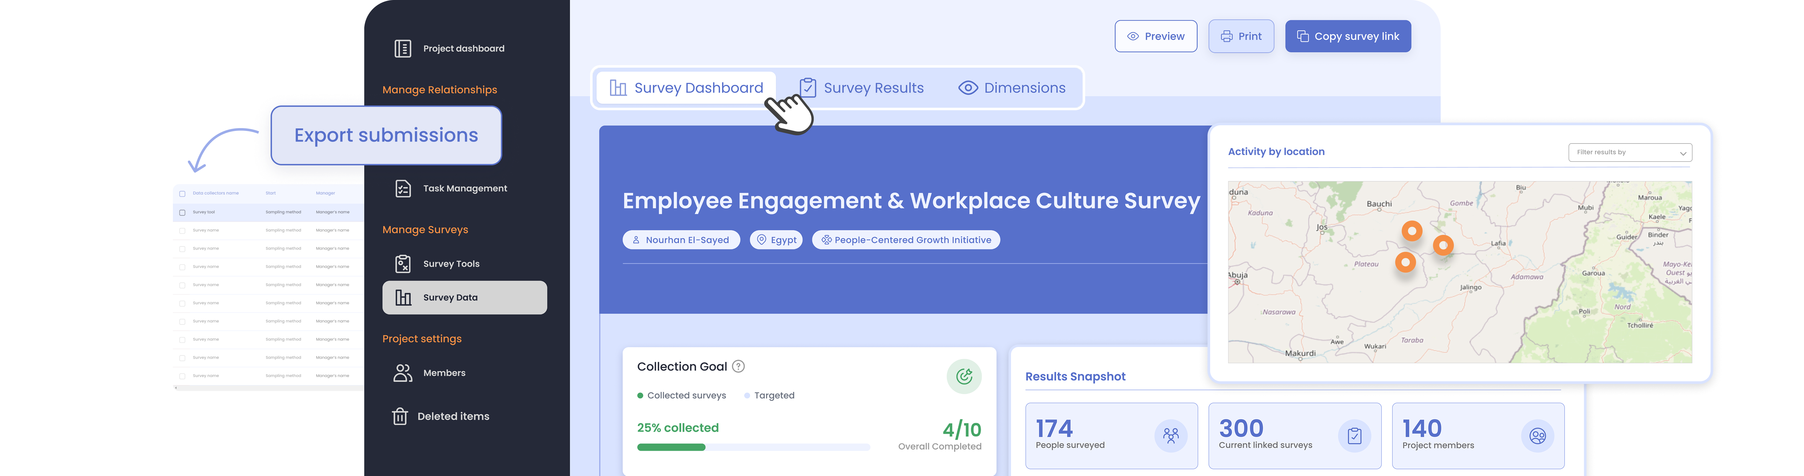This screenshot has height=476, width=1804.
Task: Click the 'Employee Engagement & Workplace Culture Survey' title
Action: (x=911, y=201)
